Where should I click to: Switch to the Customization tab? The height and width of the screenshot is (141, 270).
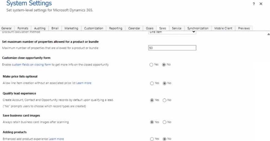tap(94, 28)
